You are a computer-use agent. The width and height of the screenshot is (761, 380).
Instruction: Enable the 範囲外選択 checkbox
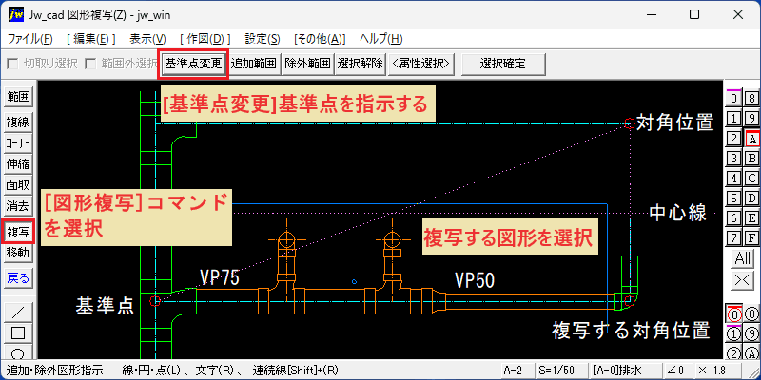89,64
